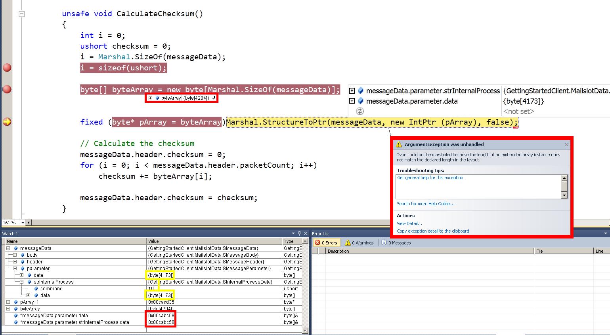Open 'Get general help for this exception' link
The height and width of the screenshot is (335, 610).
point(430,178)
